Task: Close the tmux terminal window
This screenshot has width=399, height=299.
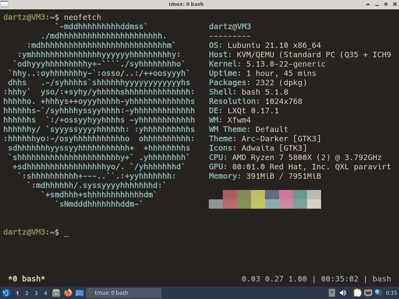Action: [x=394, y=4]
